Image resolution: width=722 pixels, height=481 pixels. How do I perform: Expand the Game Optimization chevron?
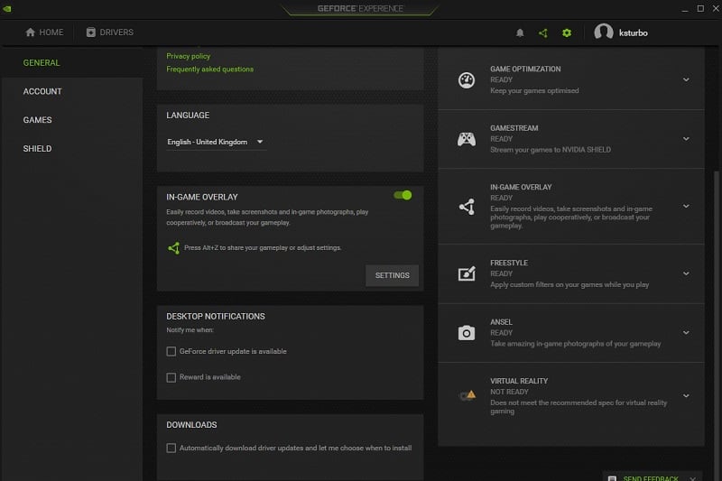point(686,80)
